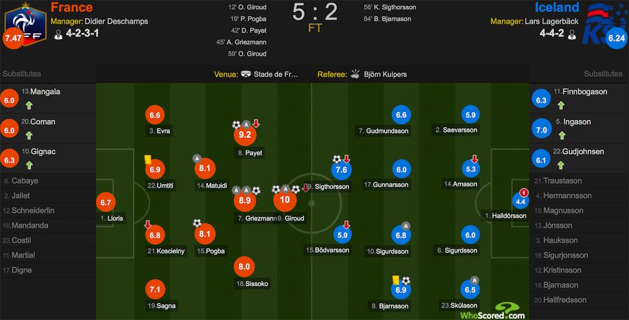Click Umtiti's yellow card icon
629x320 pixels.
(x=147, y=157)
